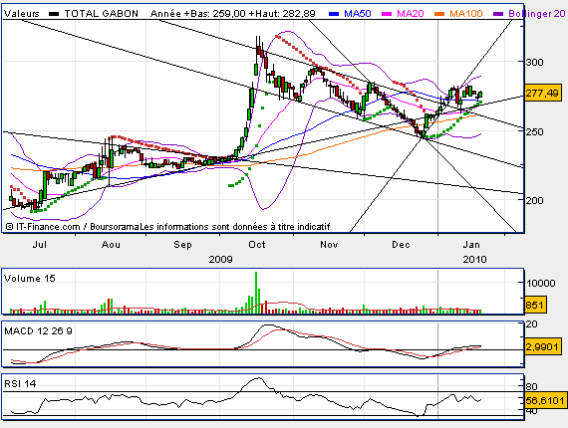This screenshot has height=428, width=568.
Task: Click the orange MA100 legend swatch
Action: (439, 14)
